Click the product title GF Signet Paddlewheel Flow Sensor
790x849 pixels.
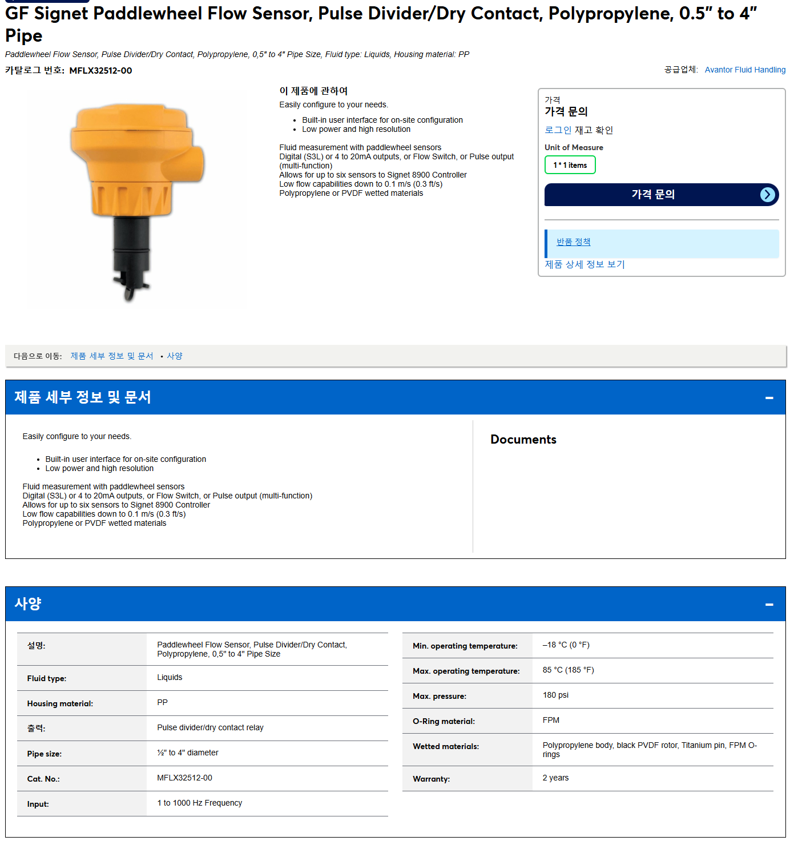click(381, 24)
